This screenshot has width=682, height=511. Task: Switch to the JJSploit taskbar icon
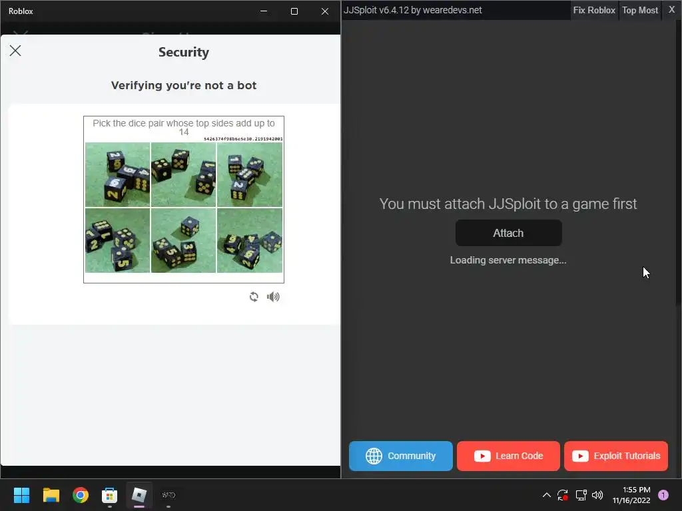(169, 495)
